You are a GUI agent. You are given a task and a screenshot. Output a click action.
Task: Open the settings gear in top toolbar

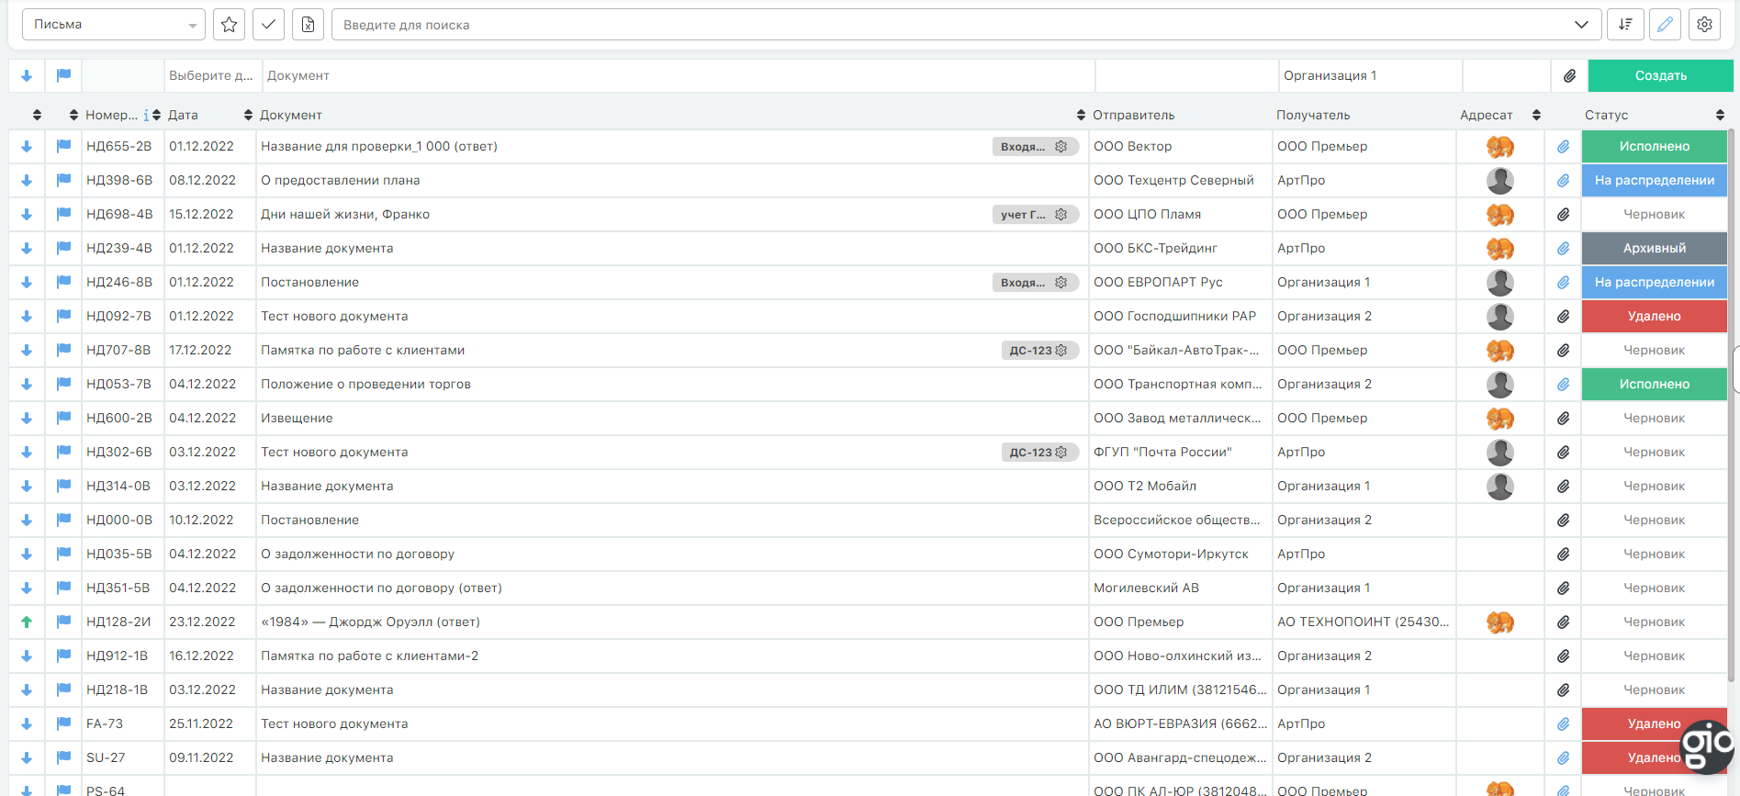click(1704, 25)
